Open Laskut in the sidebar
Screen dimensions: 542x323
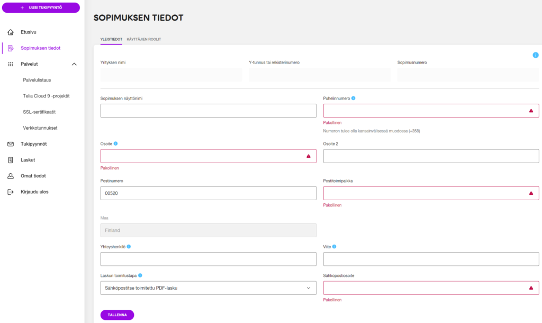pyautogui.click(x=28, y=160)
